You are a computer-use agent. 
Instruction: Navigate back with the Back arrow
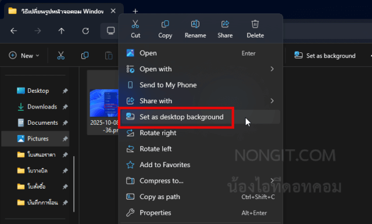pyautogui.click(x=14, y=31)
